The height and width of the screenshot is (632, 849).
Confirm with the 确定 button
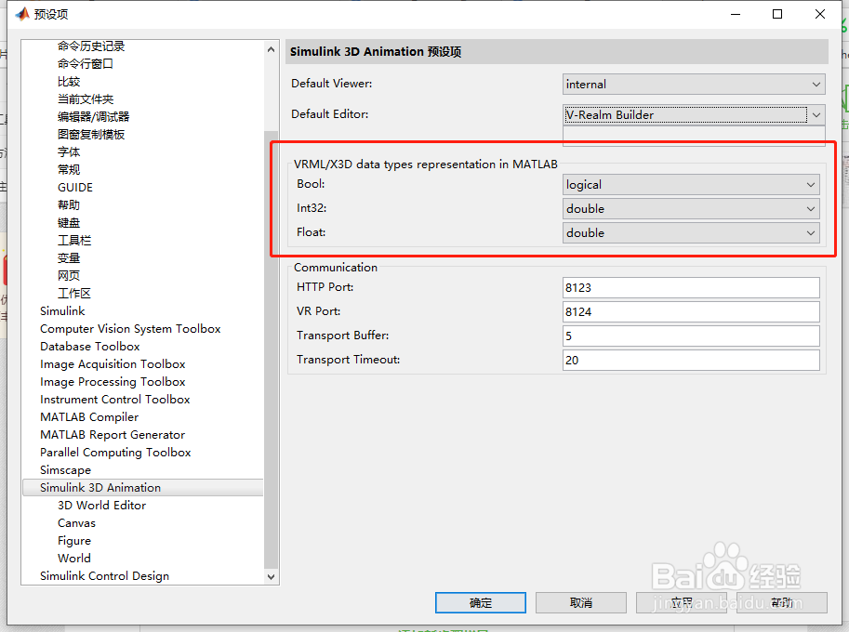tap(480, 602)
